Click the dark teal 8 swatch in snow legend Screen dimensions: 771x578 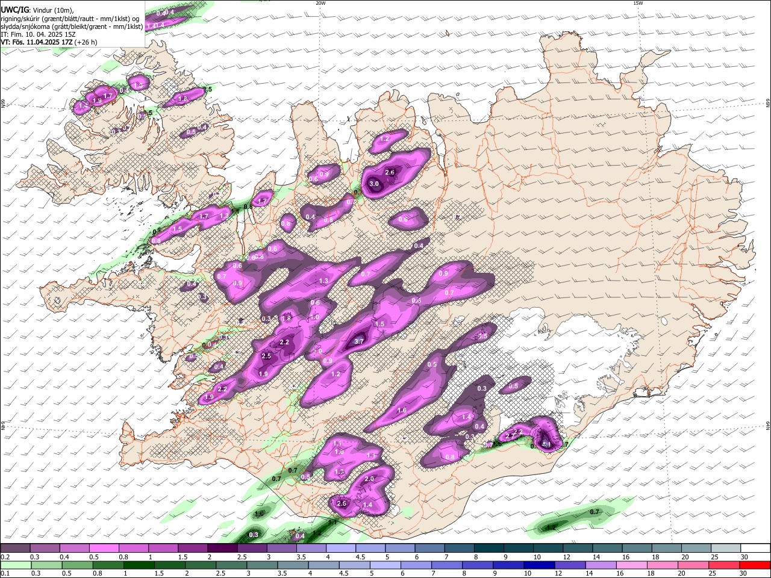(489, 548)
